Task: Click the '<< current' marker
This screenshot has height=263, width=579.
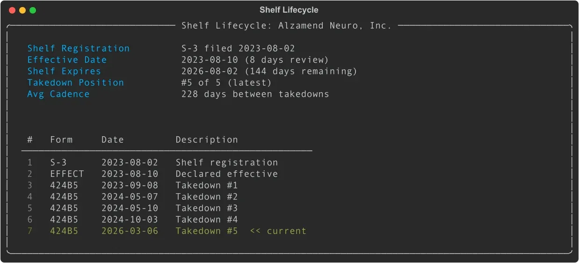Action: tap(278, 231)
